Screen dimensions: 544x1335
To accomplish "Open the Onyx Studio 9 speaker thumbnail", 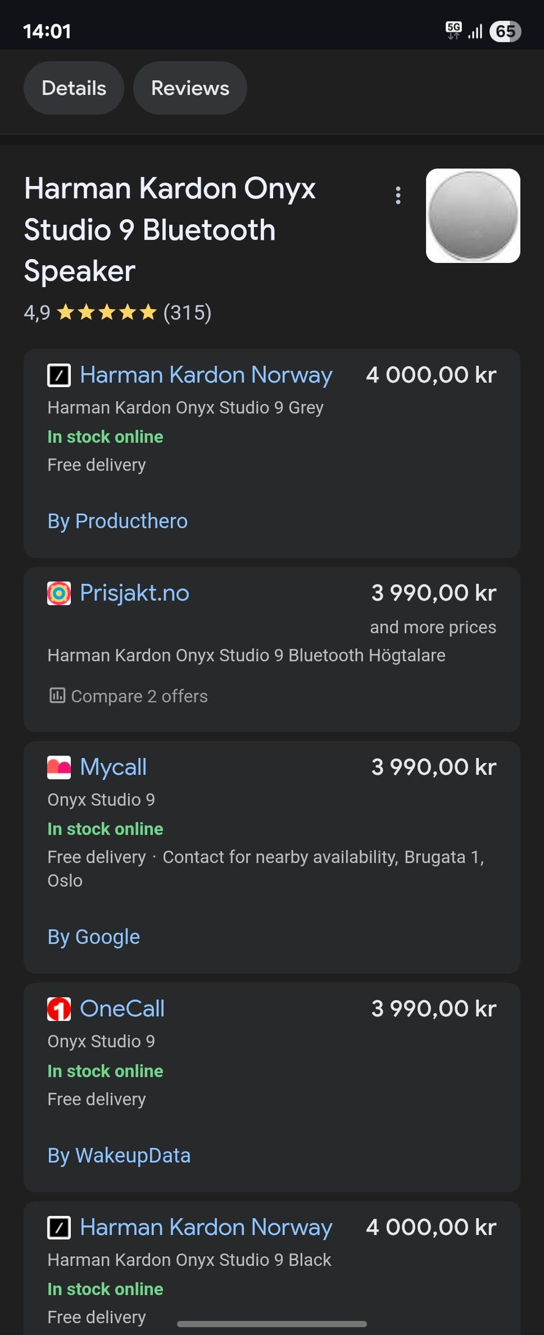I will tap(473, 215).
